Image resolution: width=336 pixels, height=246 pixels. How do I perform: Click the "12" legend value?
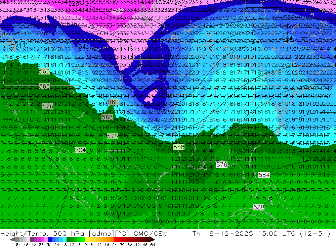(99, 245)
